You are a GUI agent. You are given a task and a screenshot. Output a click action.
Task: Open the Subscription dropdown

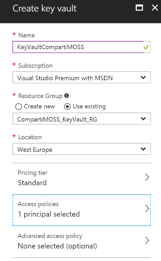pos(82,77)
